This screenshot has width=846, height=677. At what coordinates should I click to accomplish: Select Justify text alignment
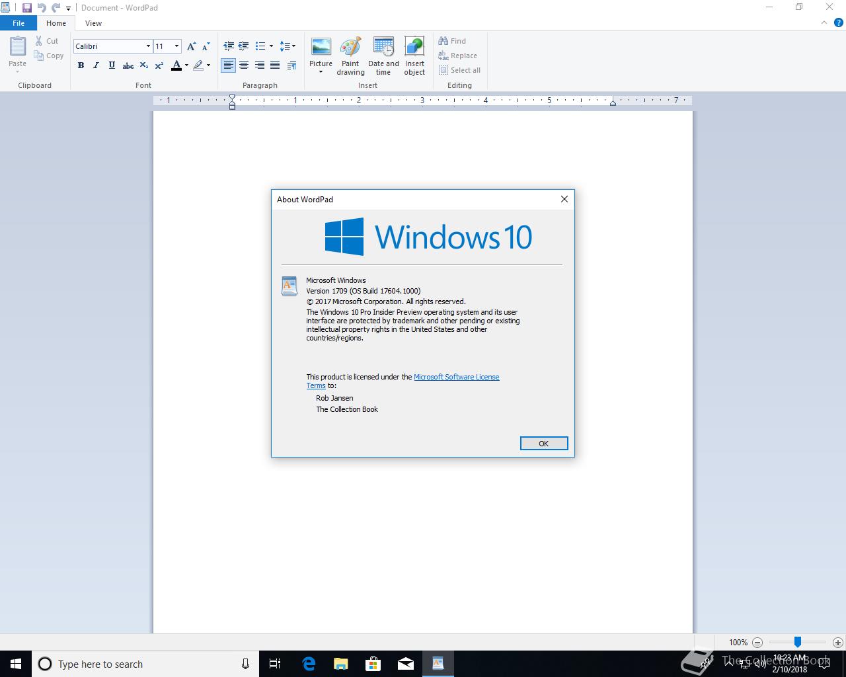(x=275, y=65)
